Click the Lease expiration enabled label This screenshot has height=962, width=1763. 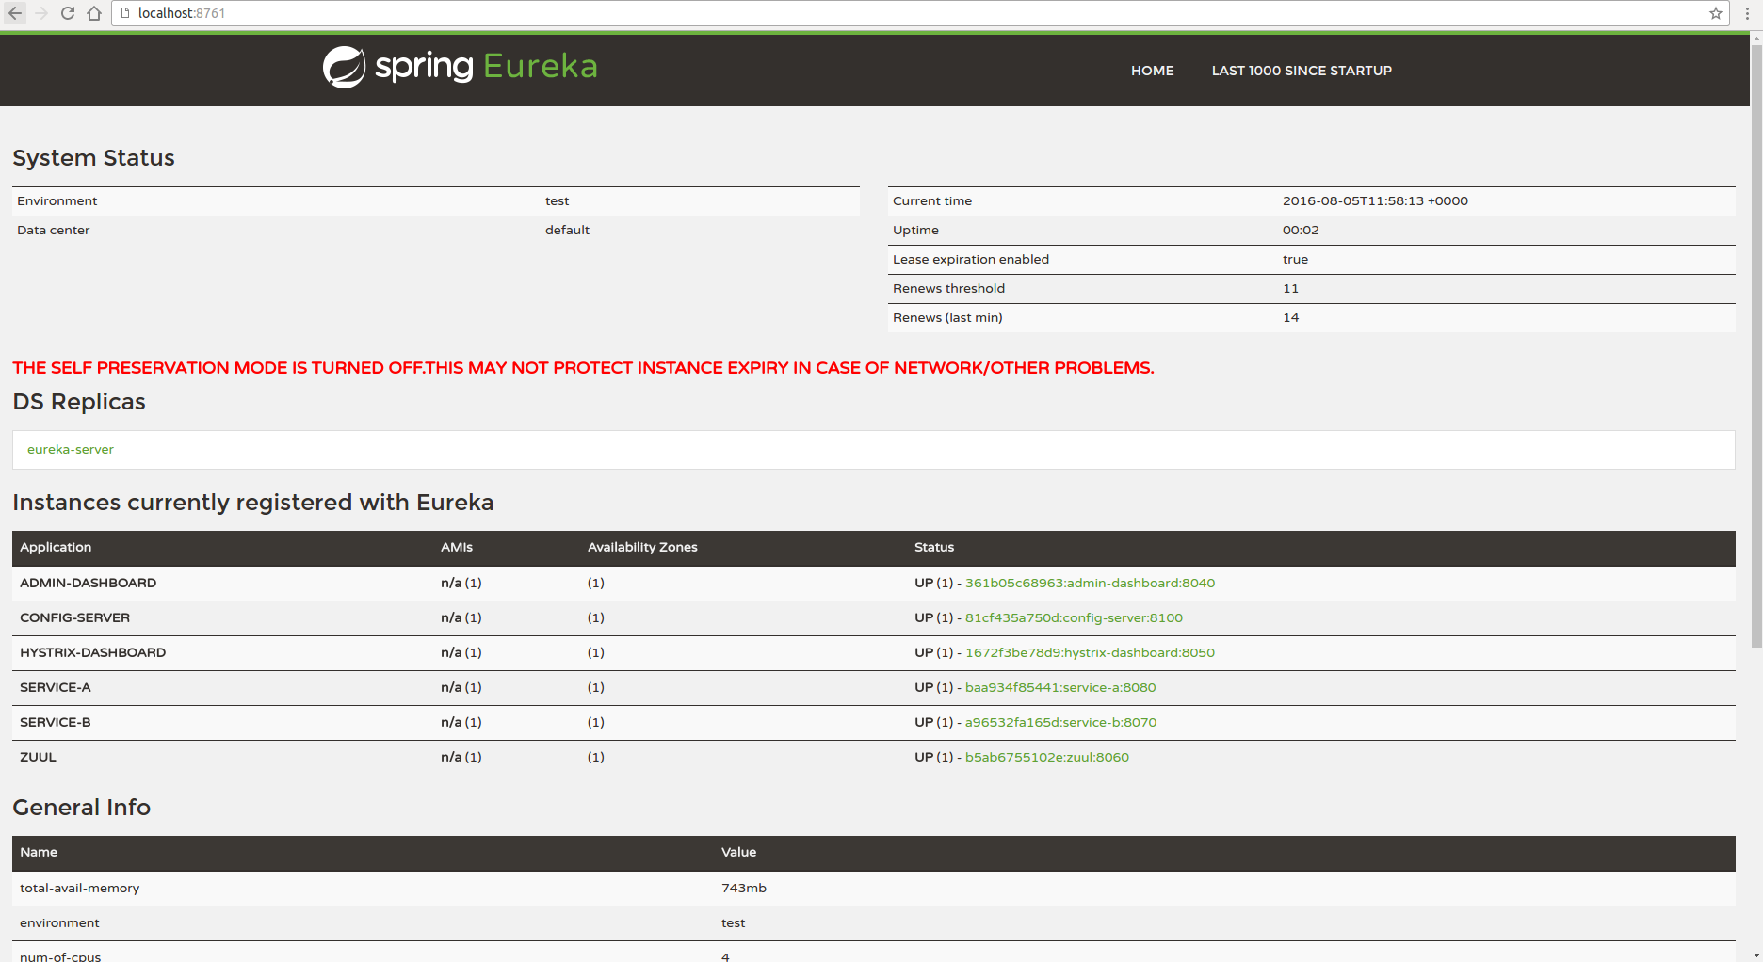[x=971, y=259]
